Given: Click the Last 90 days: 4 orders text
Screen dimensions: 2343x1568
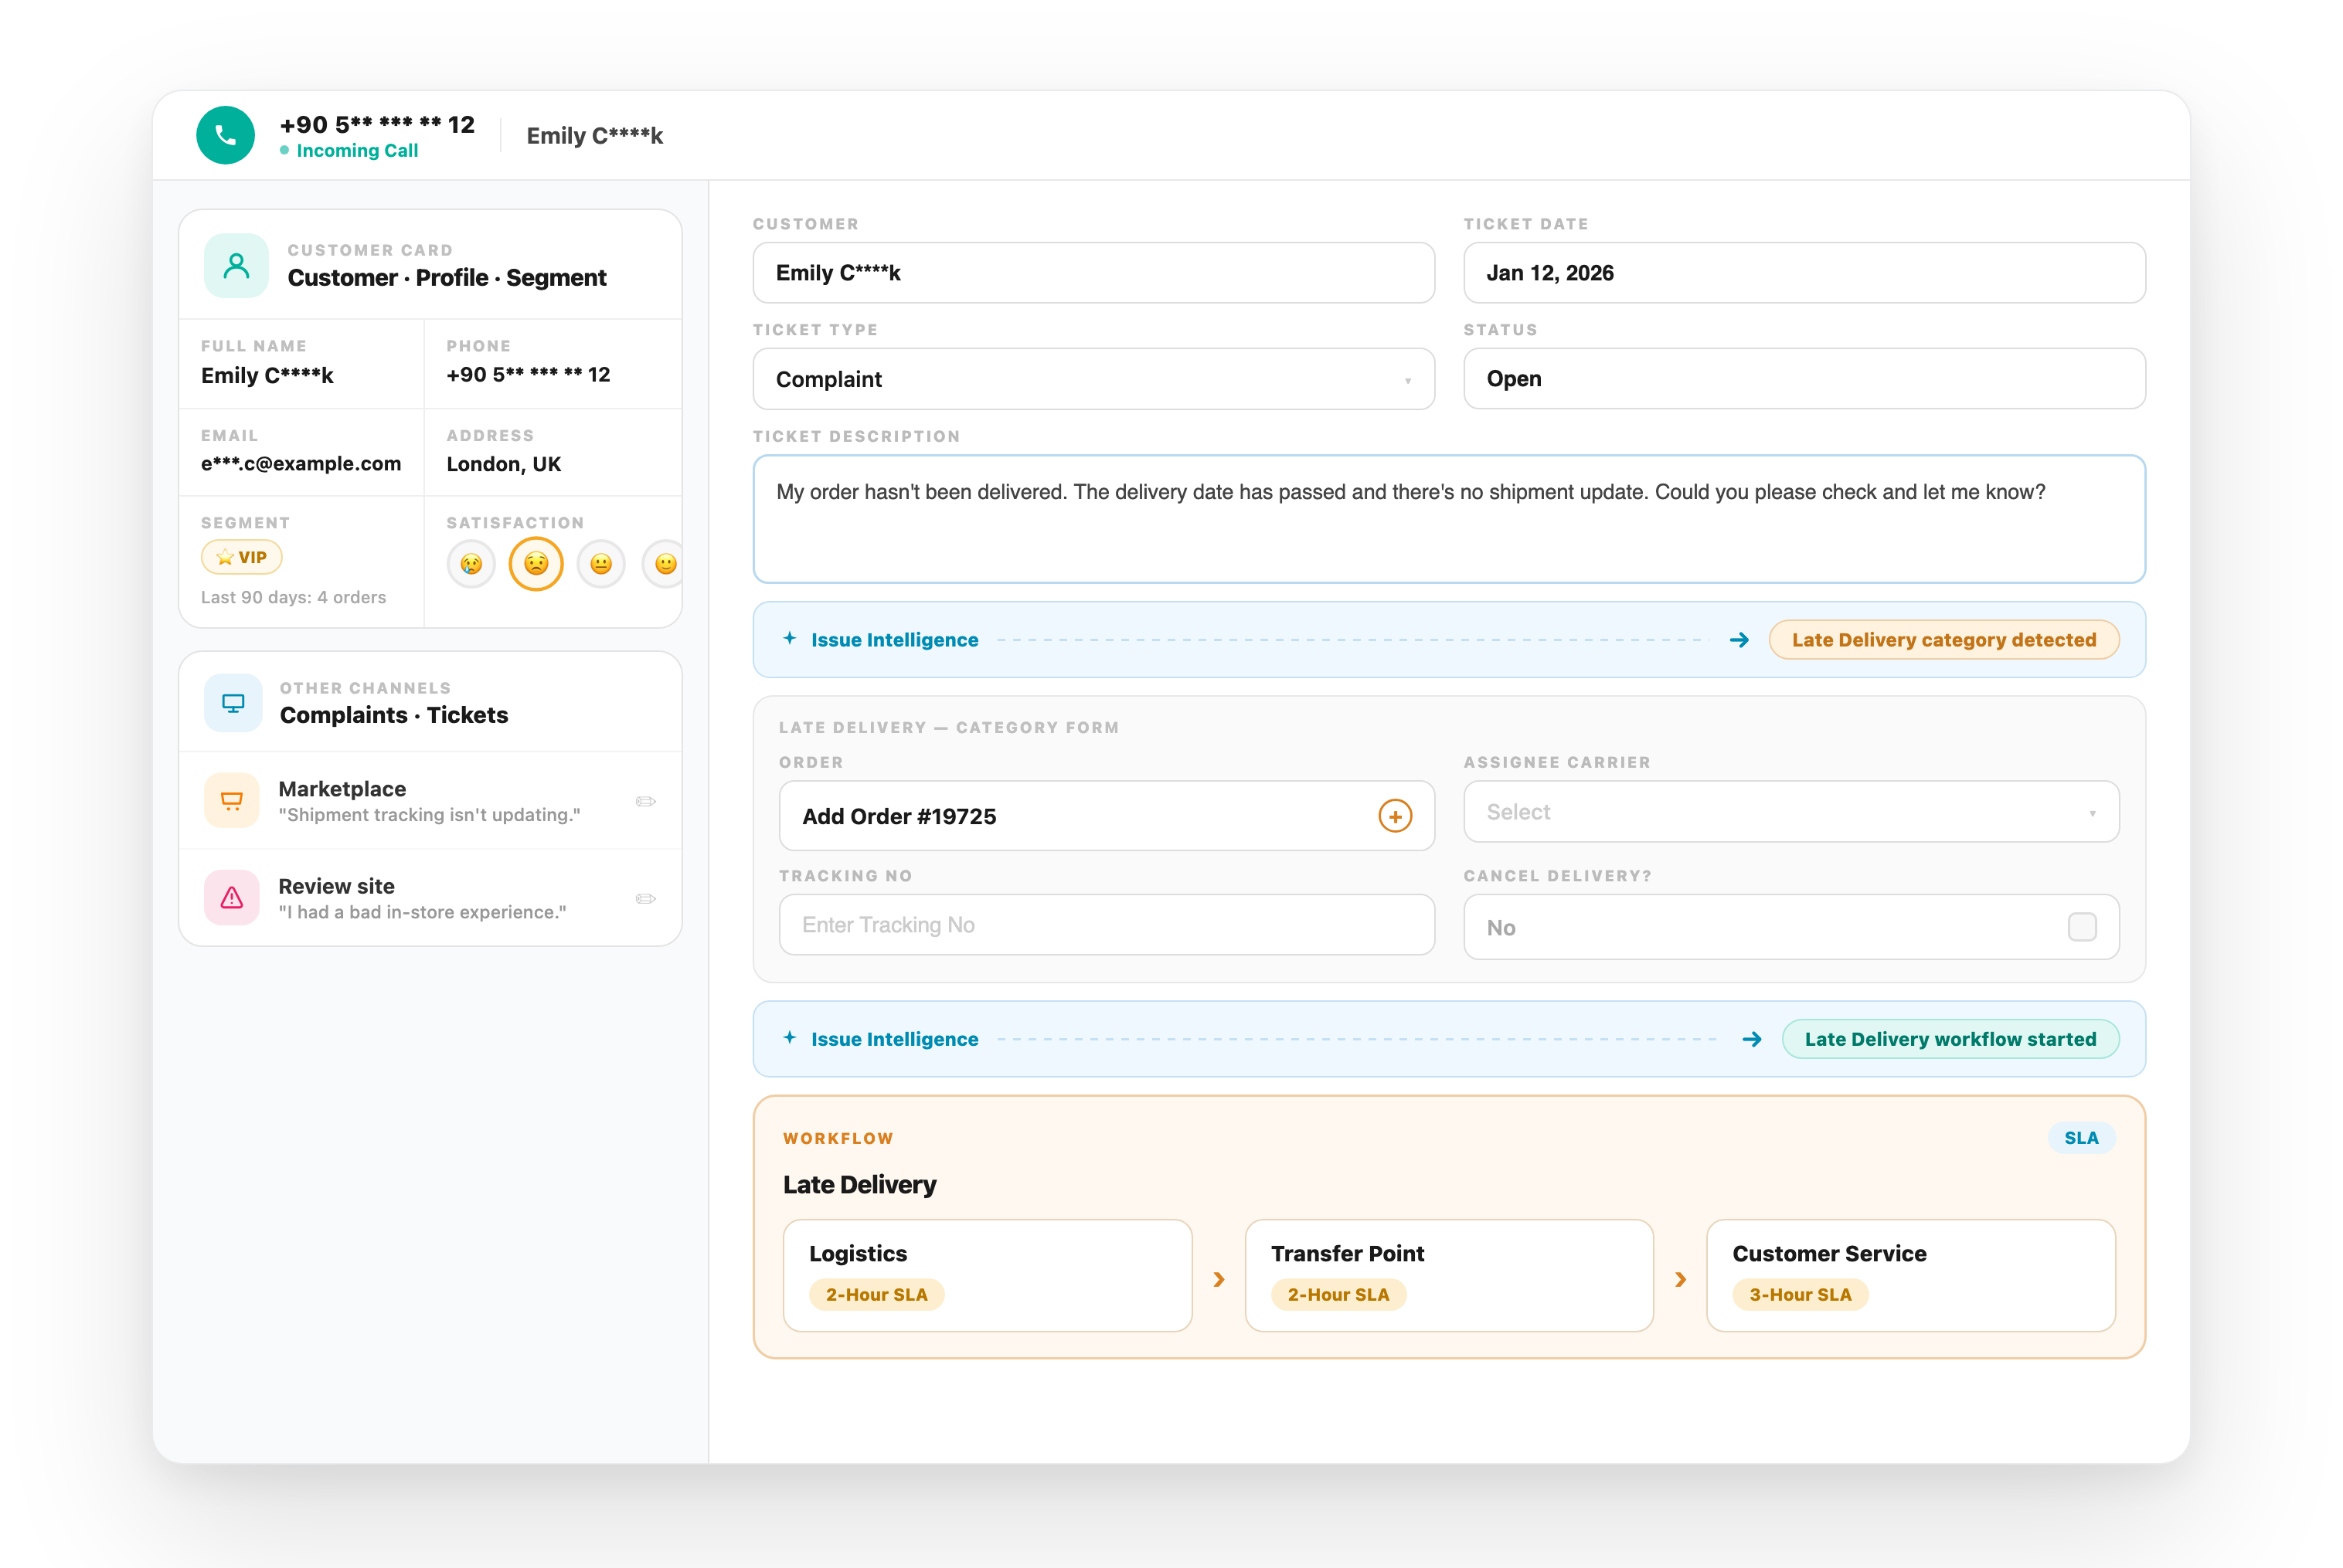Looking at the screenshot, I should [x=293, y=597].
